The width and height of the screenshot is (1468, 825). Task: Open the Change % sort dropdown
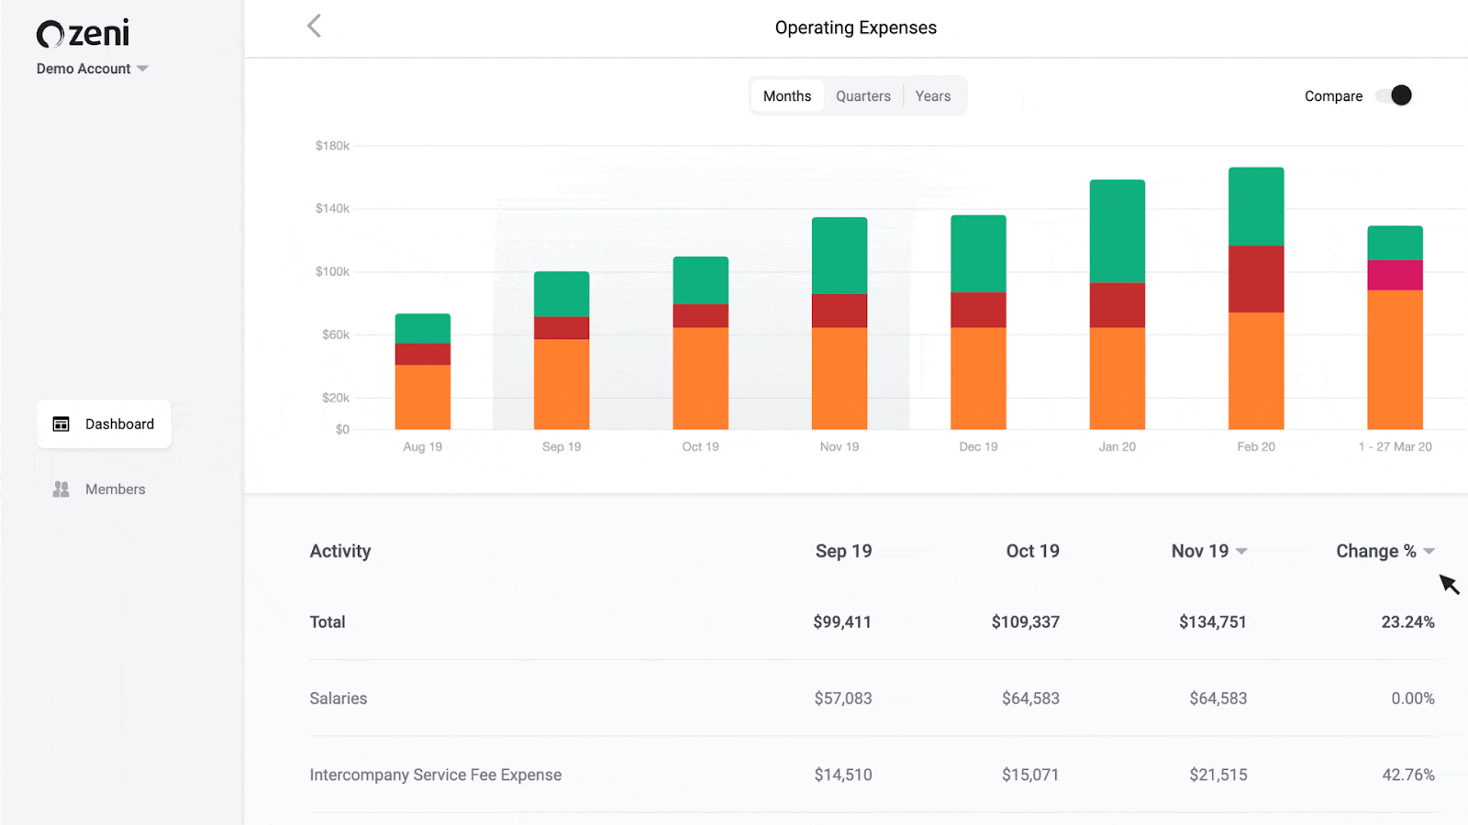point(1429,551)
